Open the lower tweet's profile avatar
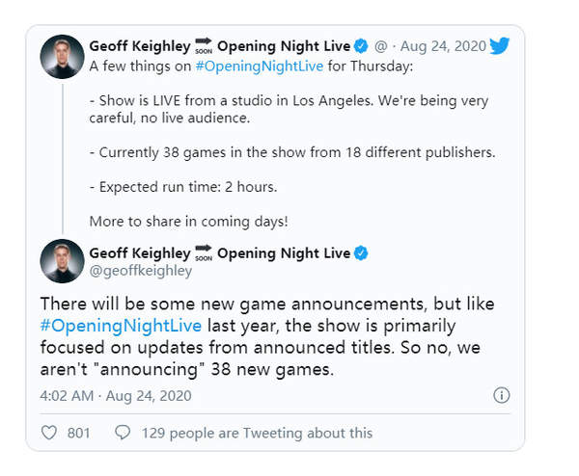This screenshot has width=579, height=476. pyautogui.click(x=62, y=262)
